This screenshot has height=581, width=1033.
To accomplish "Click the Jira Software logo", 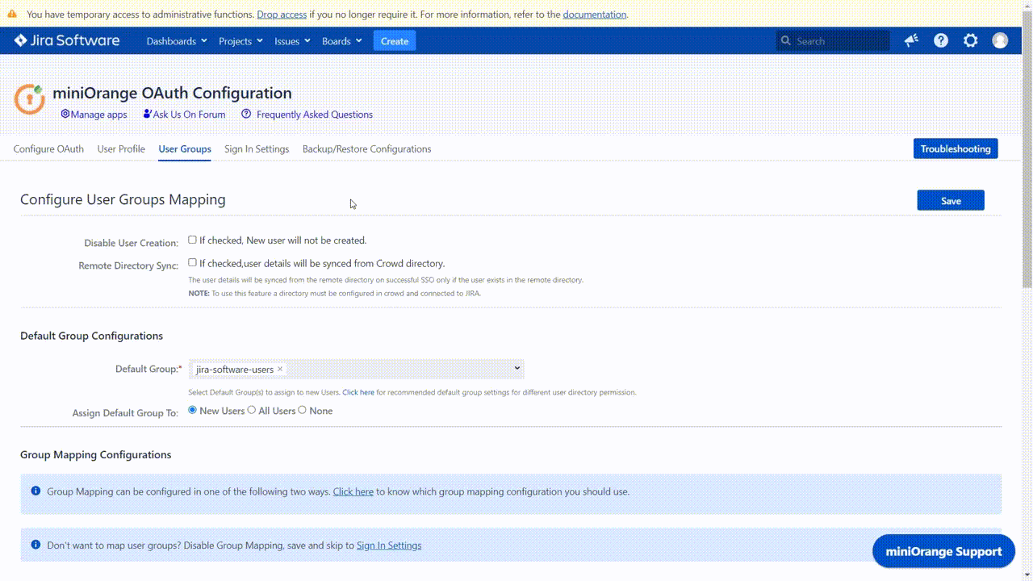I will point(67,40).
